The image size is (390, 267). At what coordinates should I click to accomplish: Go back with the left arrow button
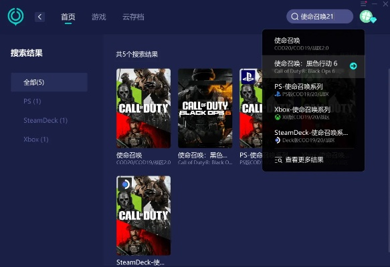click(x=39, y=17)
